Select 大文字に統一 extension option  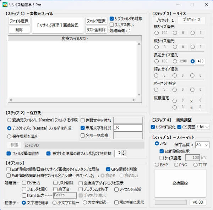[x=85, y=203]
